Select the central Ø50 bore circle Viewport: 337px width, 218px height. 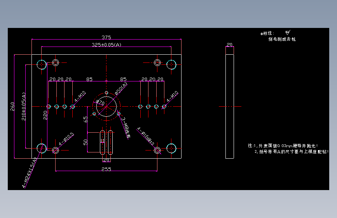[107, 106]
